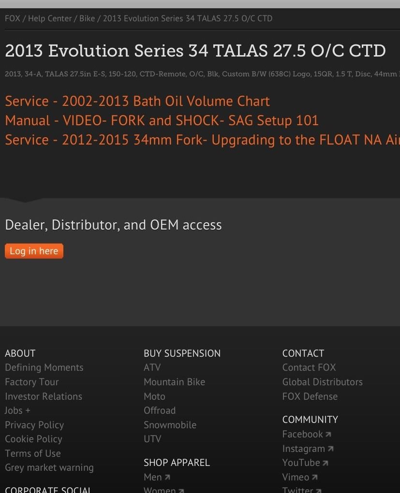This screenshot has width=400, height=493.
Task: Click the YouTube external link arrow icon
Action: [x=325, y=463]
